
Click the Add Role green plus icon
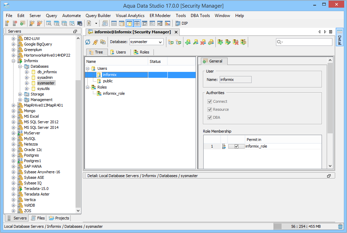(x=220, y=42)
